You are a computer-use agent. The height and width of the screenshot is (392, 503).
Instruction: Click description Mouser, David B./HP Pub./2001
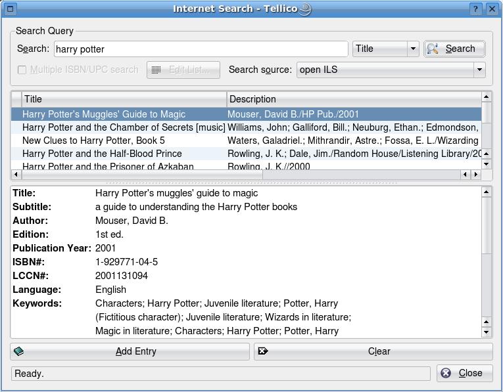coord(293,114)
